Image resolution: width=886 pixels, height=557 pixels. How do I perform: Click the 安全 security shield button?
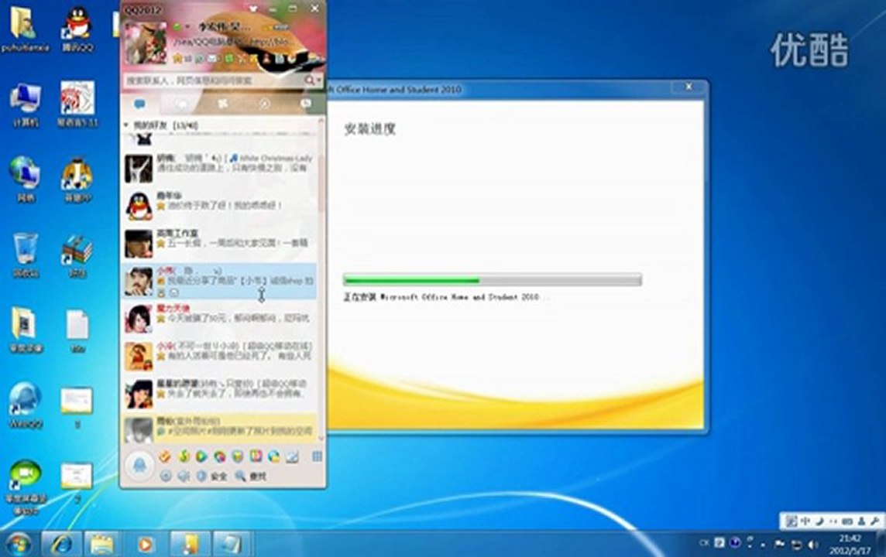[x=211, y=477]
